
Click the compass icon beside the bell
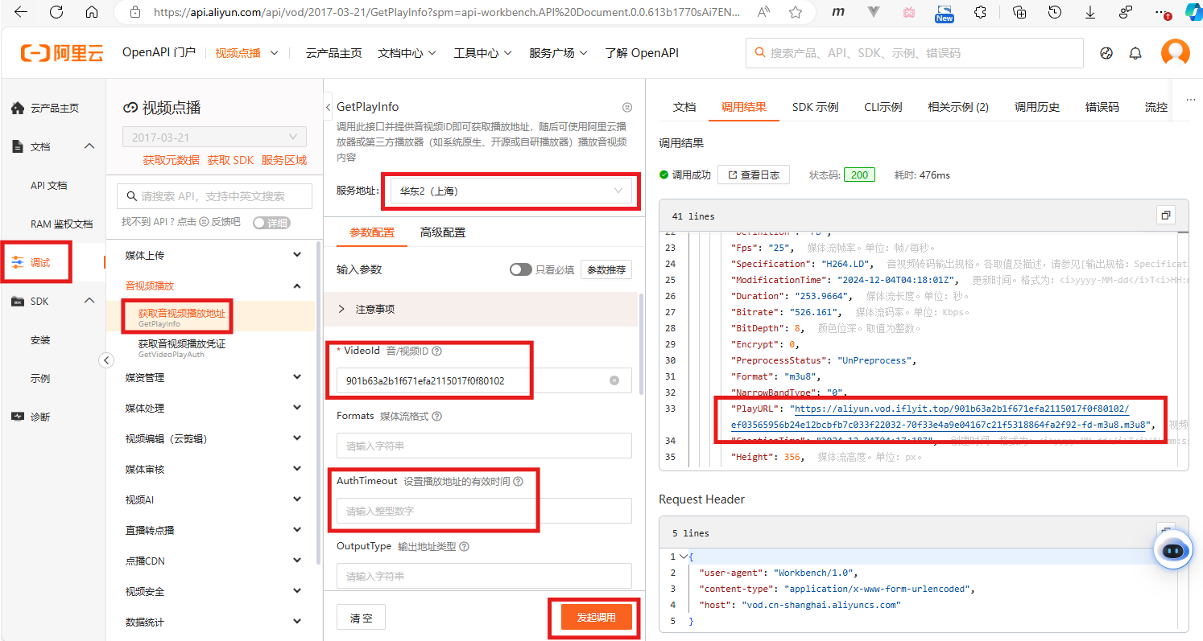1106,53
